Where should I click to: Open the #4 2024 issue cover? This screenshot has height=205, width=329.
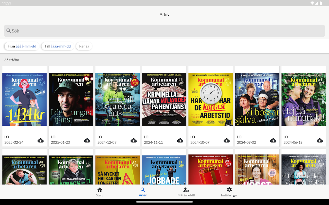tap(25, 170)
